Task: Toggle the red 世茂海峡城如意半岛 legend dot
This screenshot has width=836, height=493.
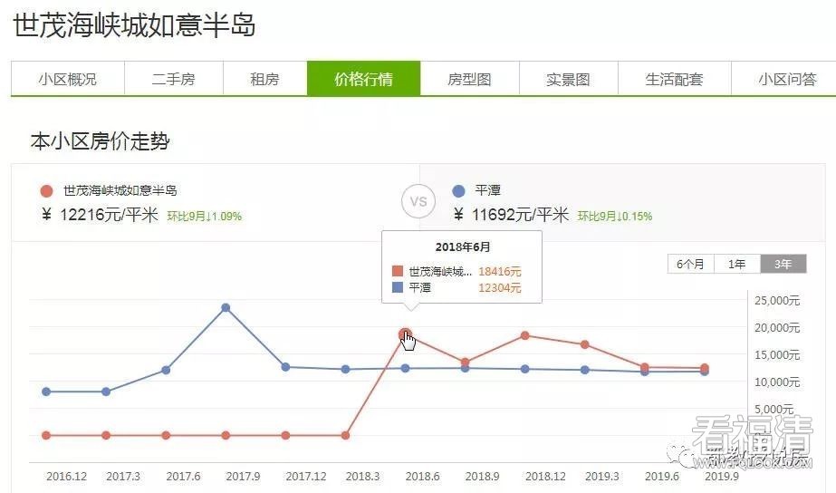Action: (47, 191)
